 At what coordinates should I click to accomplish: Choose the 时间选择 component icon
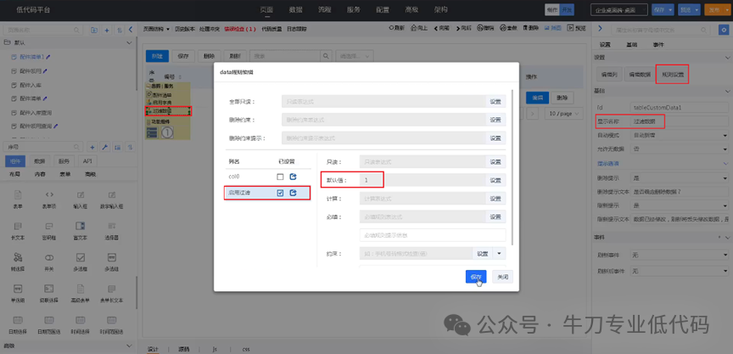[x=81, y=320]
